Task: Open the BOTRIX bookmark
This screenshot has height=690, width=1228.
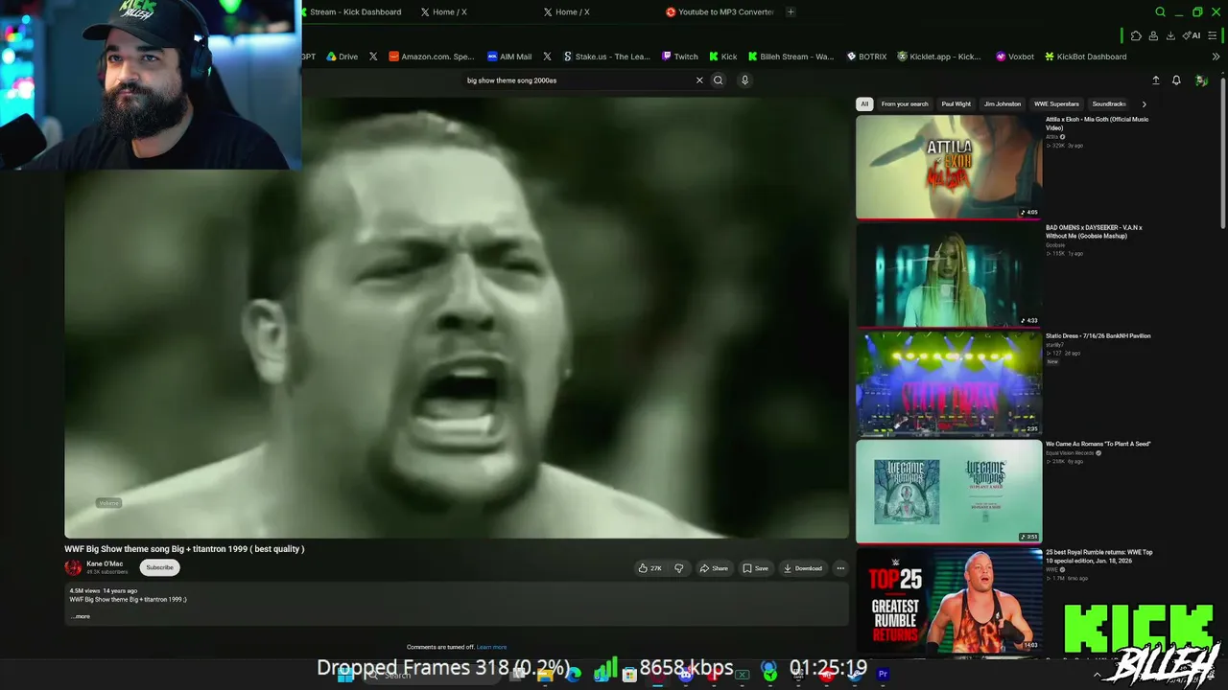Action: pos(866,57)
